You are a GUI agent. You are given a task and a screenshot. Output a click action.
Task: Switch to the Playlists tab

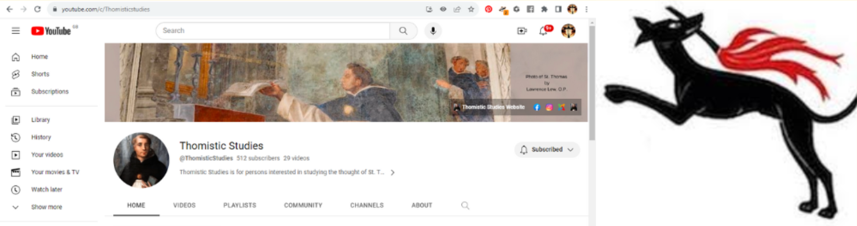(240, 205)
